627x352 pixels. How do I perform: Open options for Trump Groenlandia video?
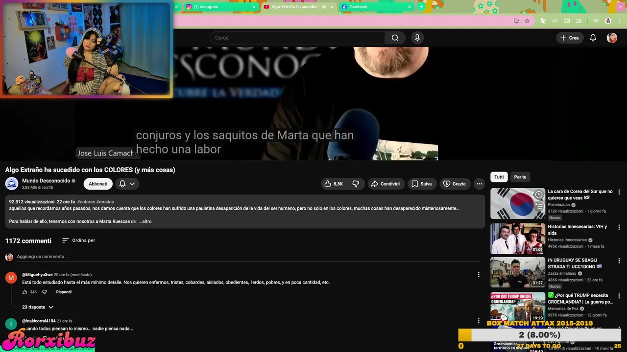coord(619,296)
